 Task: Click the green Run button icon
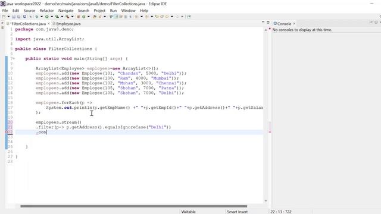point(46,17)
